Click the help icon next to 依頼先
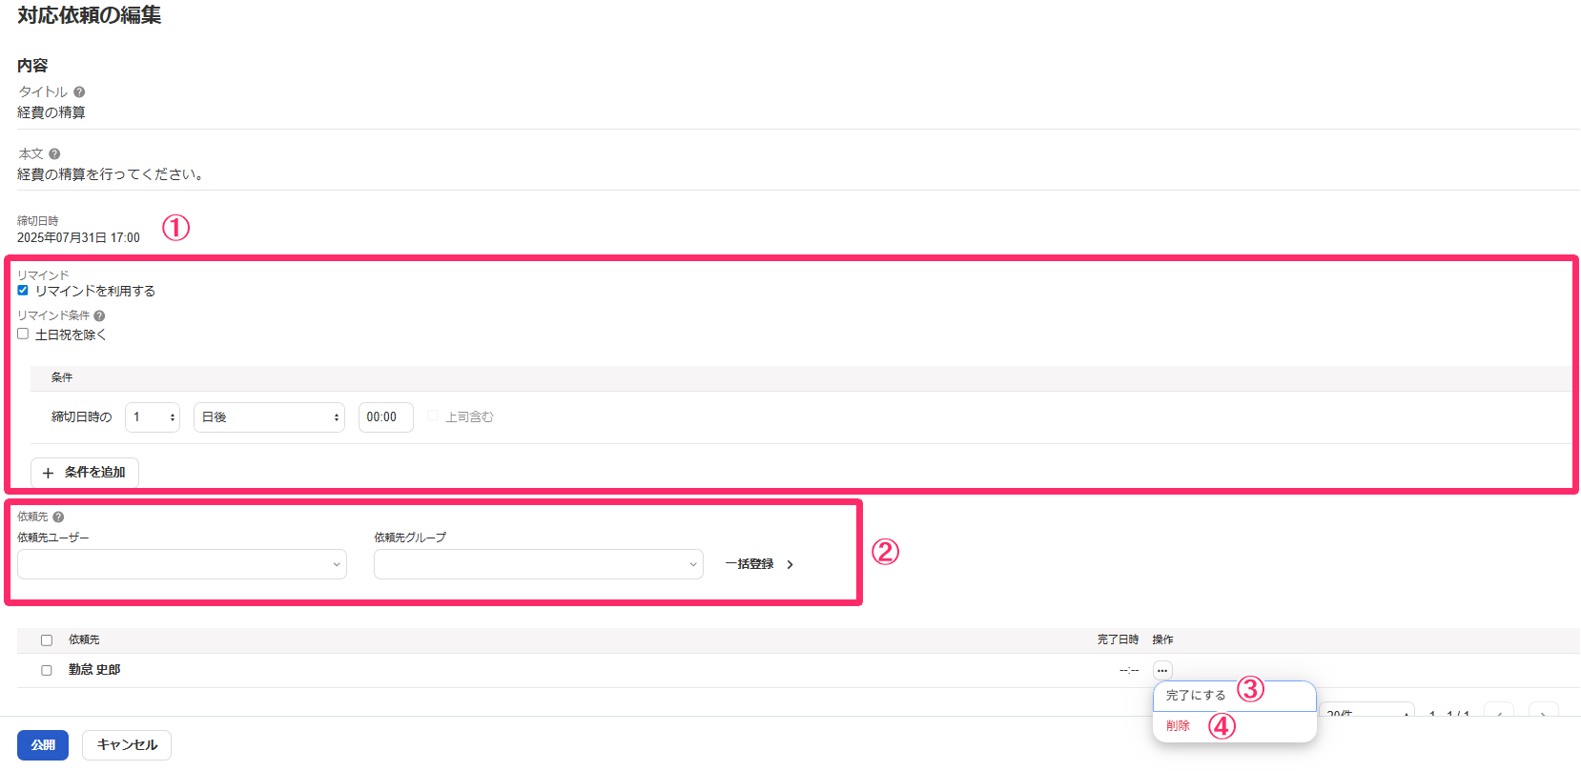1581x771 pixels. pyautogui.click(x=58, y=517)
